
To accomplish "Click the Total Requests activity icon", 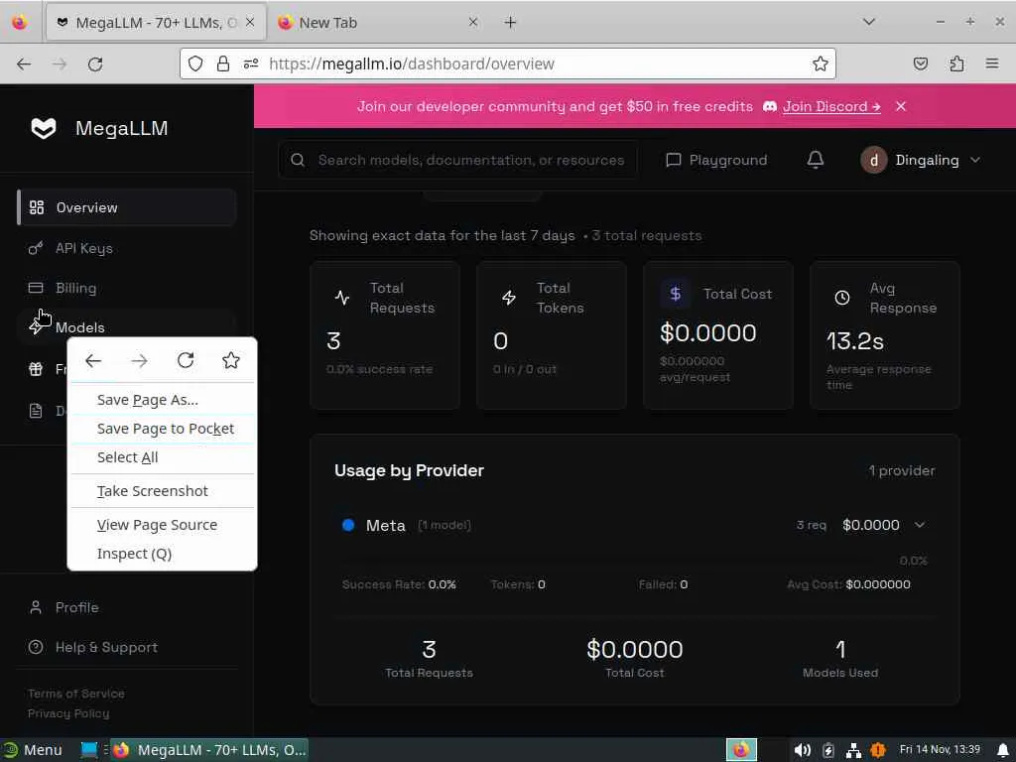I will tap(342, 298).
